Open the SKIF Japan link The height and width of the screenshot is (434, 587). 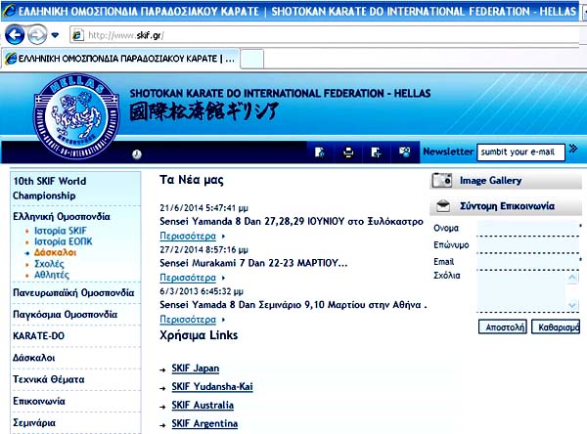(x=196, y=368)
